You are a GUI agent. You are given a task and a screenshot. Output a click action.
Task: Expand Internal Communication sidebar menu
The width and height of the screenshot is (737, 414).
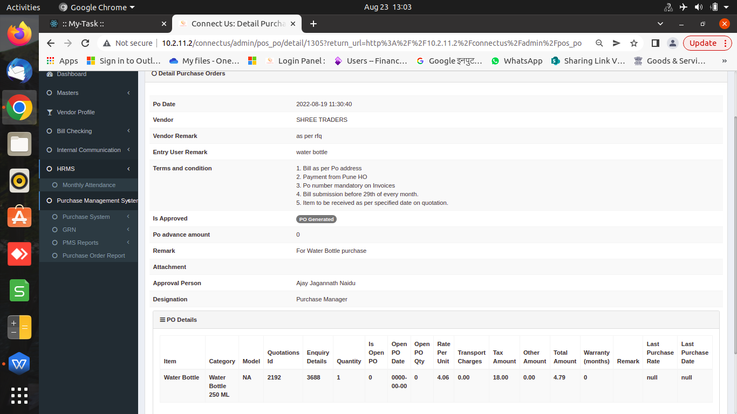88,150
